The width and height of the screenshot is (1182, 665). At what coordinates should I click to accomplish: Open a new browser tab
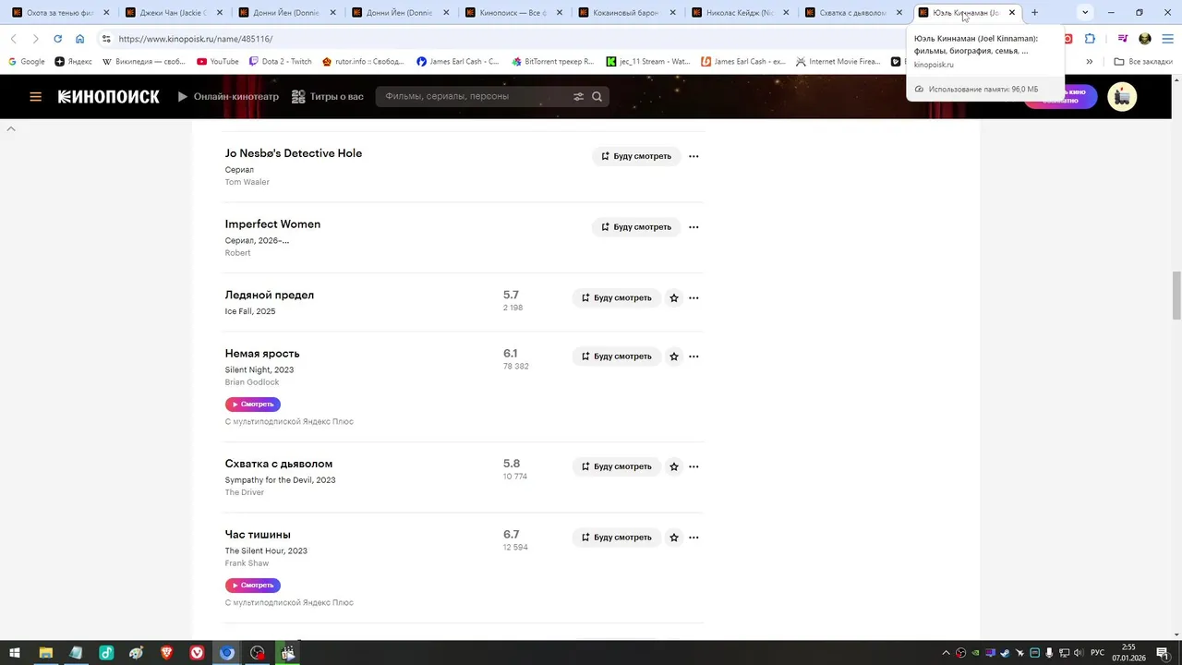1034,13
